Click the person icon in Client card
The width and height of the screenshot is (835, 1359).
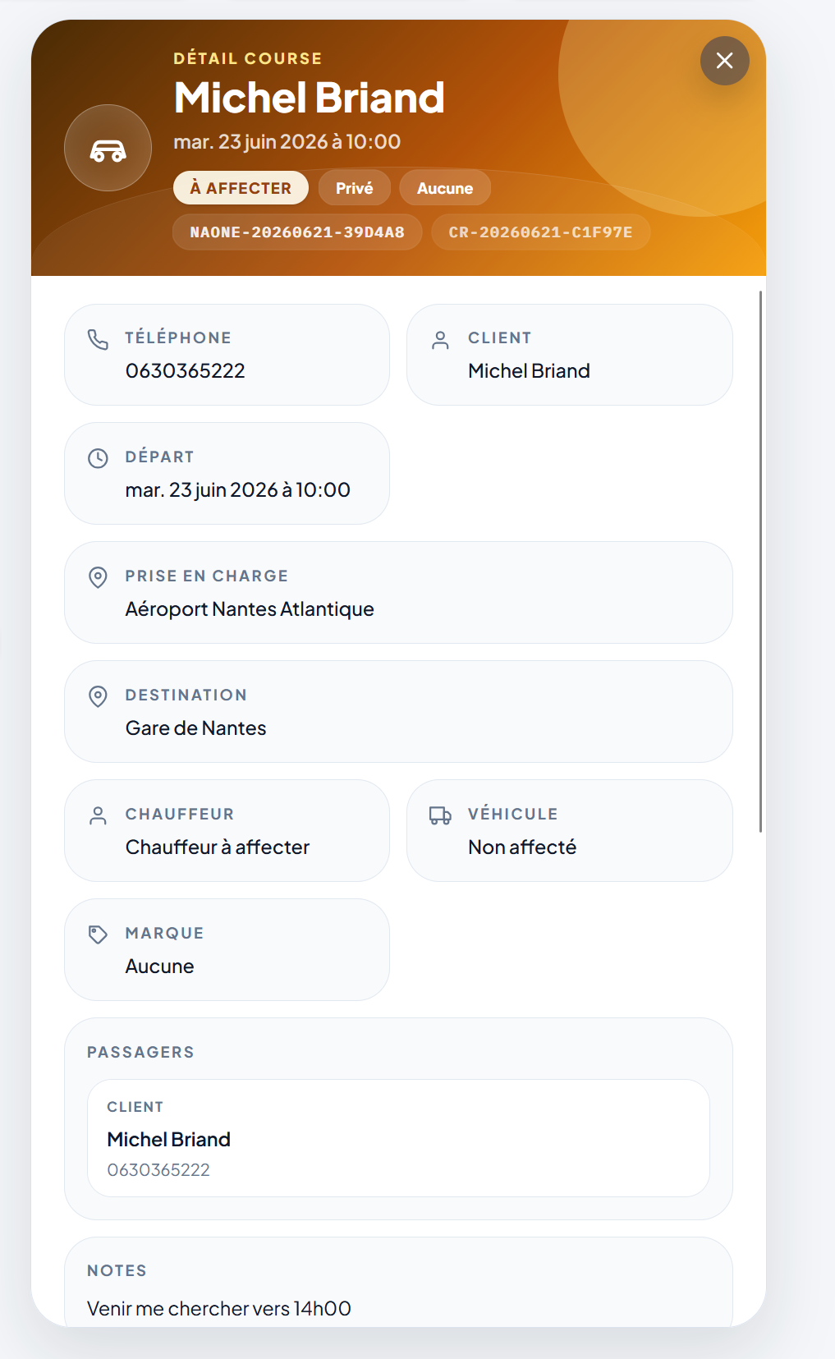click(441, 340)
